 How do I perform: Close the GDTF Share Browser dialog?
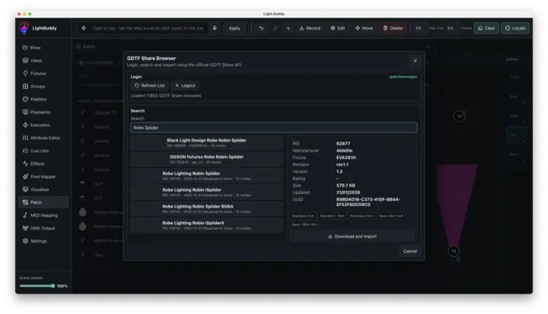[x=416, y=61]
